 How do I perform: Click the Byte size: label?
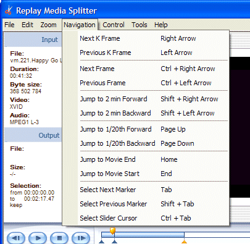(x=26, y=85)
